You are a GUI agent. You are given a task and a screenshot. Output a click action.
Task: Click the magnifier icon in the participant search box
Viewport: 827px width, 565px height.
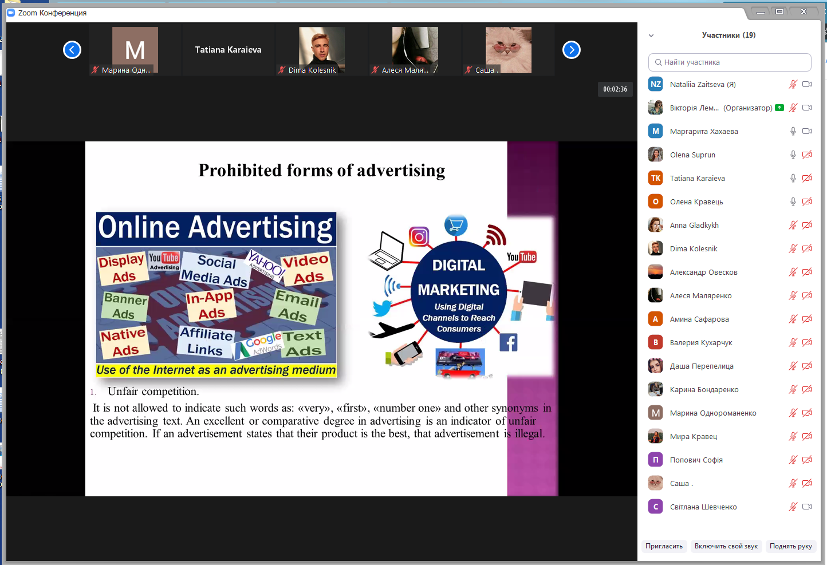pyautogui.click(x=658, y=62)
